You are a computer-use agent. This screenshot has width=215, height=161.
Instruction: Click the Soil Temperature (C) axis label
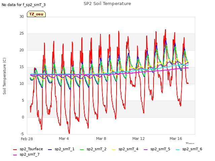pyautogui.click(x=4, y=76)
